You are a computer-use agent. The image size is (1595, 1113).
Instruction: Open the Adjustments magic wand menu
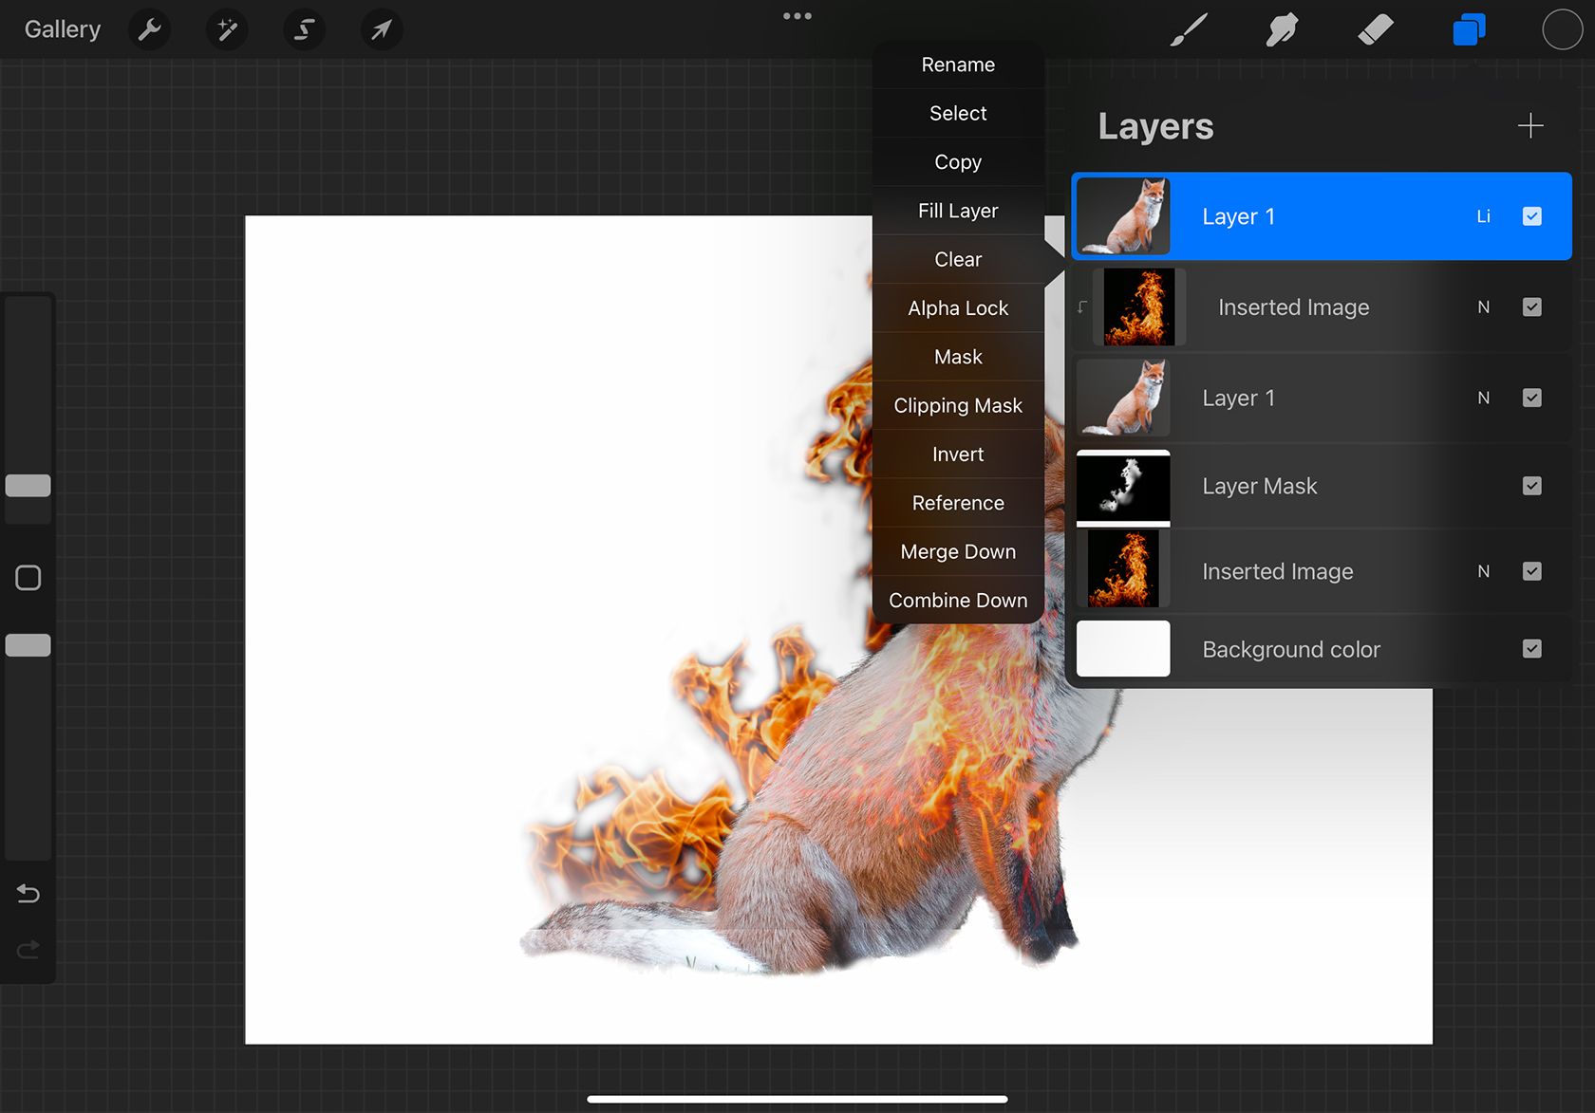[x=227, y=29]
